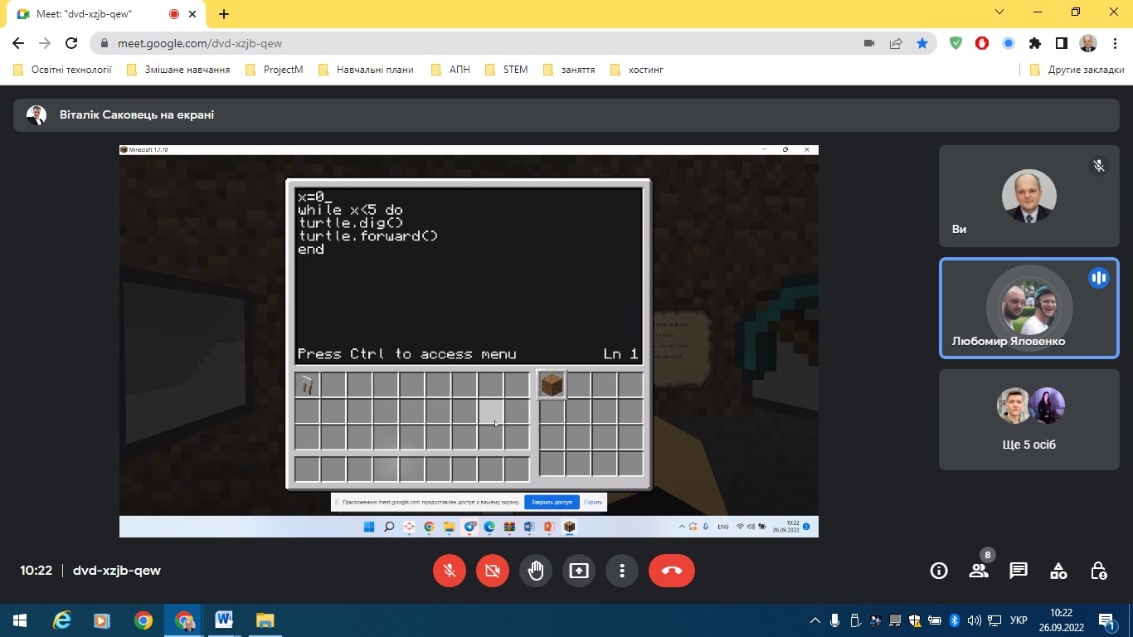Click the turtle's pickaxe inventory slot
This screenshot has width=1133, height=637.
click(x=308, y=385)
